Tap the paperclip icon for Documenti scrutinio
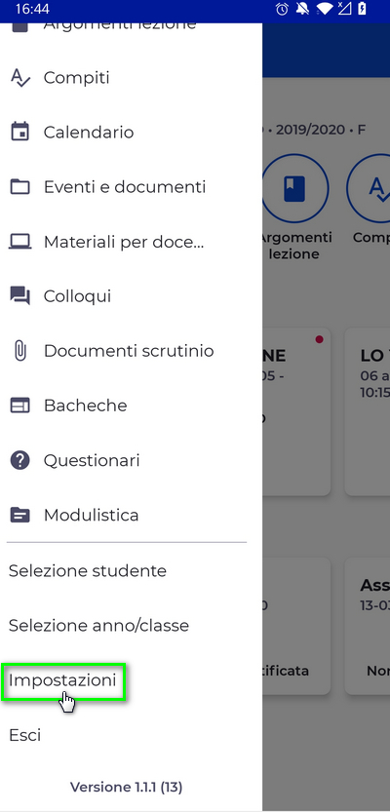This screenshot has width=390, height=812. tap(20, 351)
